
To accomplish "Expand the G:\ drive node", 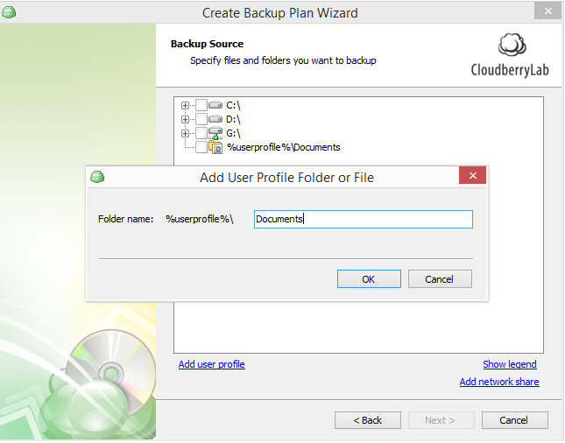I will point(185,133).
